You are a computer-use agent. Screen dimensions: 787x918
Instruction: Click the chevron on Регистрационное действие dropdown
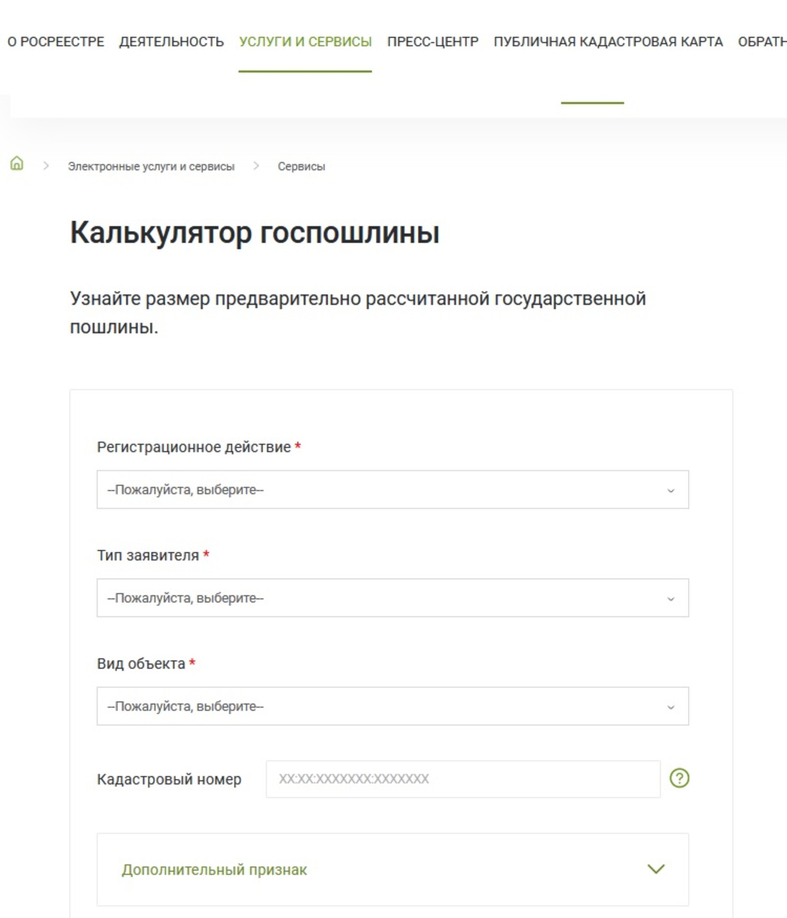(x=670, y=489)
